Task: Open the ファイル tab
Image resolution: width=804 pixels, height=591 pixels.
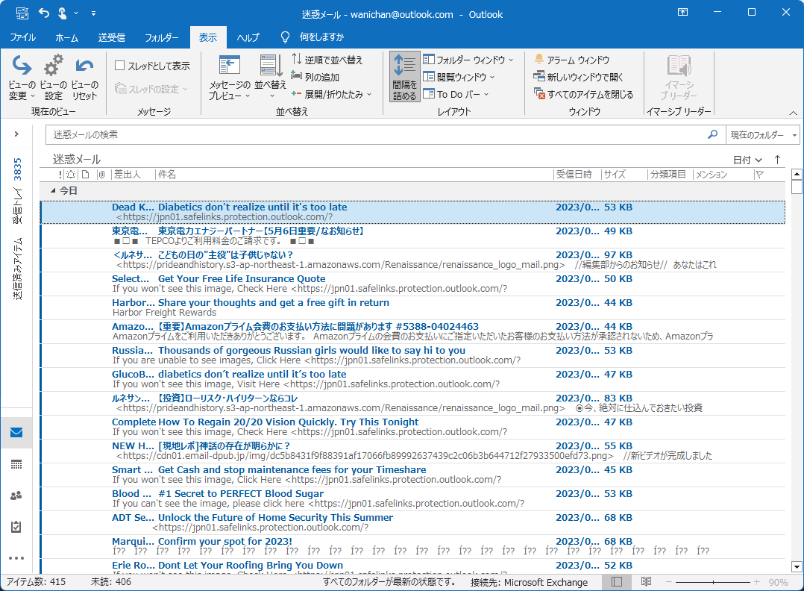Action: click(x=22, y=37)
